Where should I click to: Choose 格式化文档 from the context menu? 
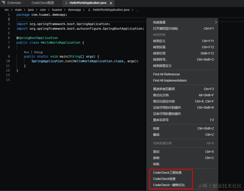[x=182, y=95]
